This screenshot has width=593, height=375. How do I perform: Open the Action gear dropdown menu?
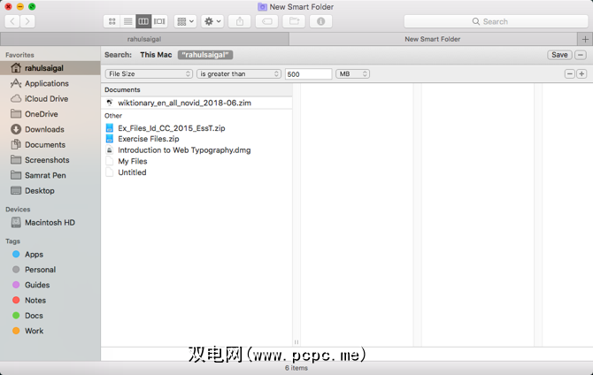click(x=212, y=21)
